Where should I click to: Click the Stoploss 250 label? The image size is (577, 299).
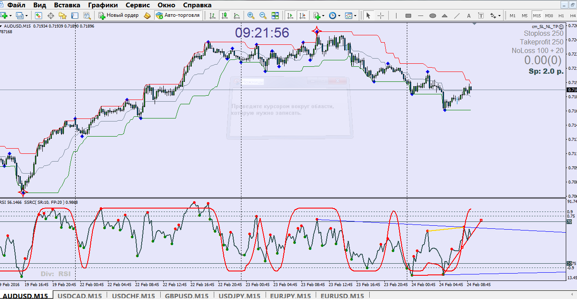pyautogui.click(x=544, y=33)
